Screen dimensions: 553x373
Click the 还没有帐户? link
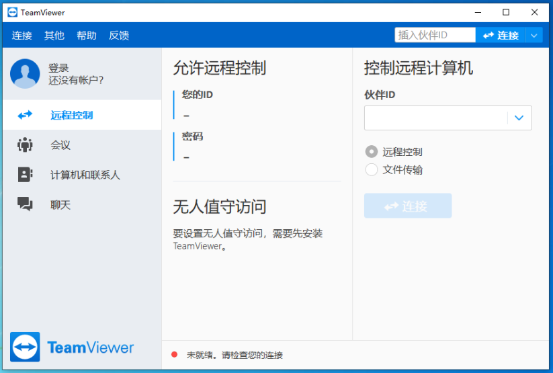76,81
